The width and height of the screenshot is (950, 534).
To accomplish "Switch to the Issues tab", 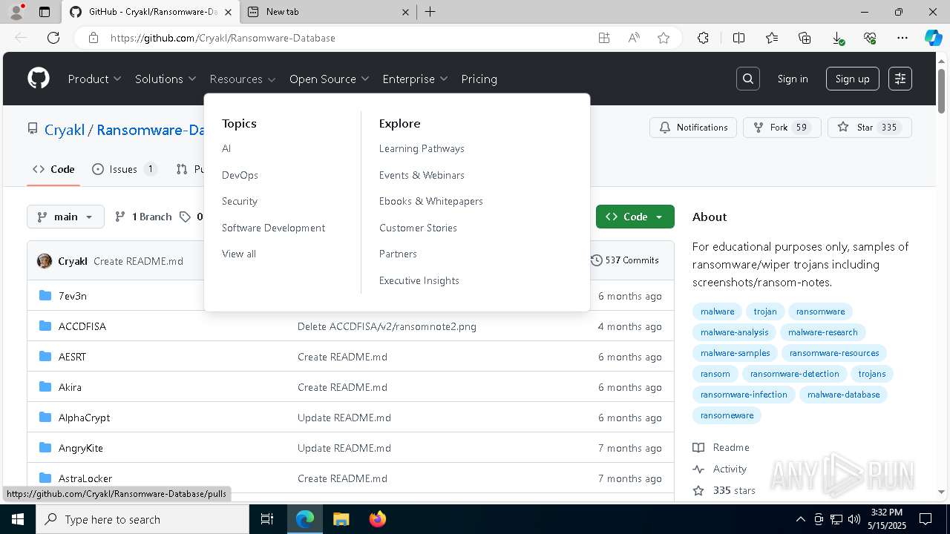I will (x=124, y=169).
